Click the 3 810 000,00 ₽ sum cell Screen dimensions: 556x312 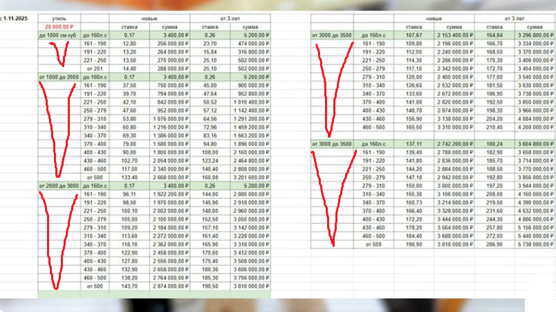click(250, 286)
